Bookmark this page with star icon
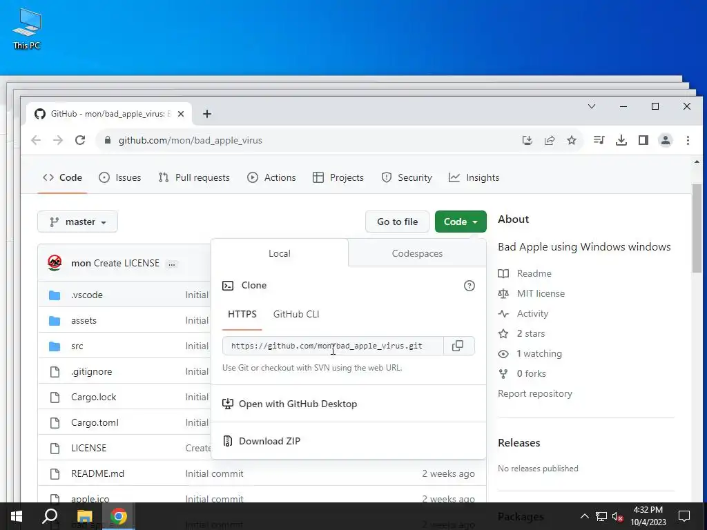Screen dimensions: 707x530 click(572, 140)
